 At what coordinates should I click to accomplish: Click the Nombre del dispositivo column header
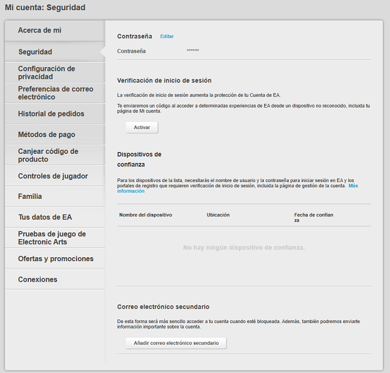coord(146,214)
